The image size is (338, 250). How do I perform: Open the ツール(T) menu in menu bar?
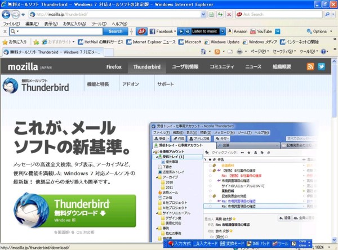point(99,24)
